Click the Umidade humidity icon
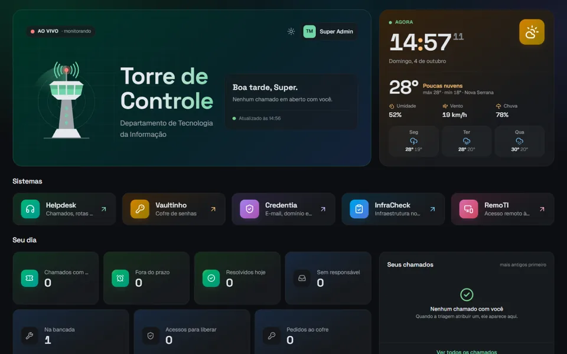 (391, 106)
